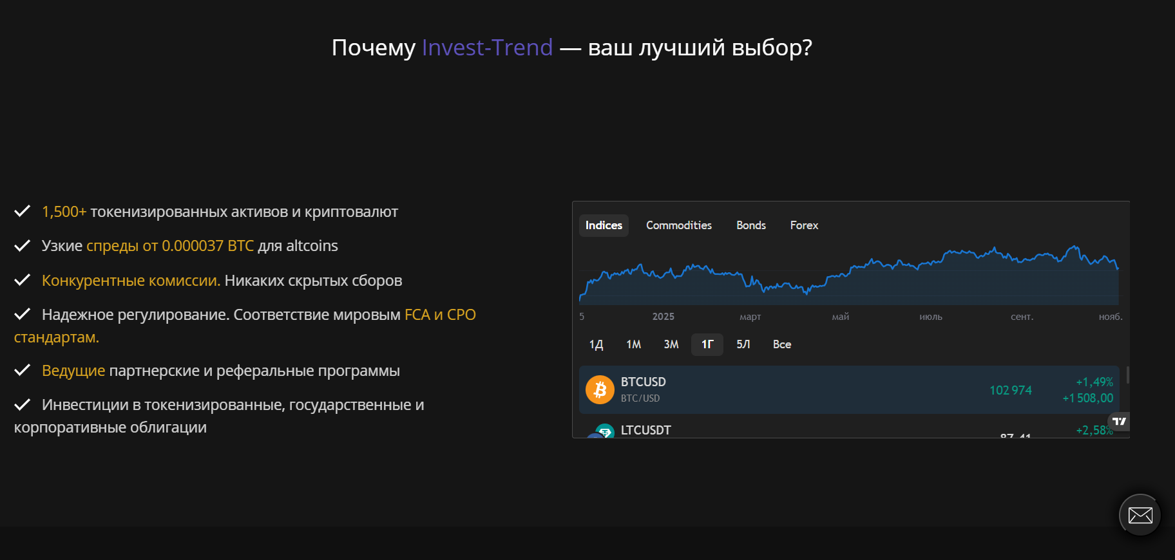Viewport: 1175px width, 560px height.
Task: Set chart range to 1М
Action: tap(634, 344)
